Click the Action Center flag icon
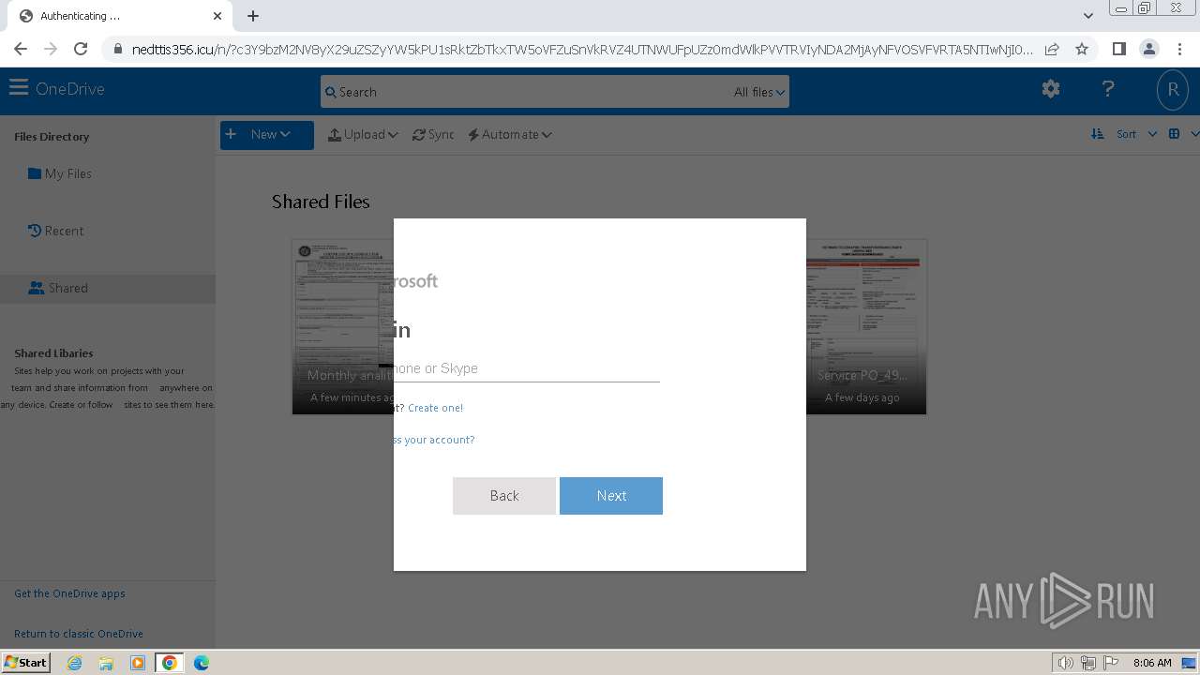 (1112, 663)
